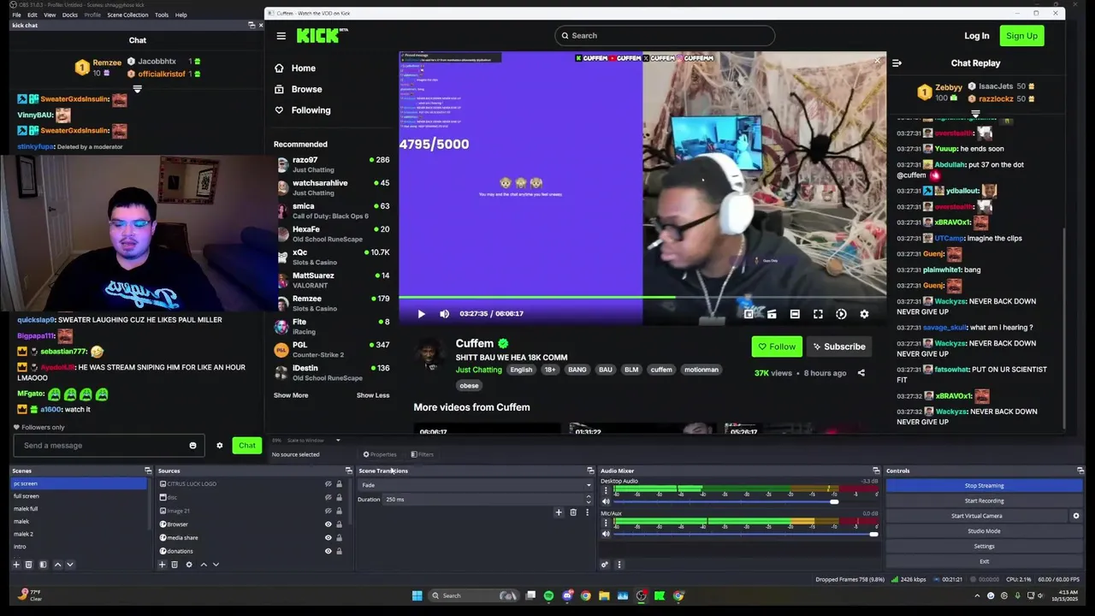Screen dimensions: 1095x616
Task: Open virtual camera config gear
Action: (1076, 516)
